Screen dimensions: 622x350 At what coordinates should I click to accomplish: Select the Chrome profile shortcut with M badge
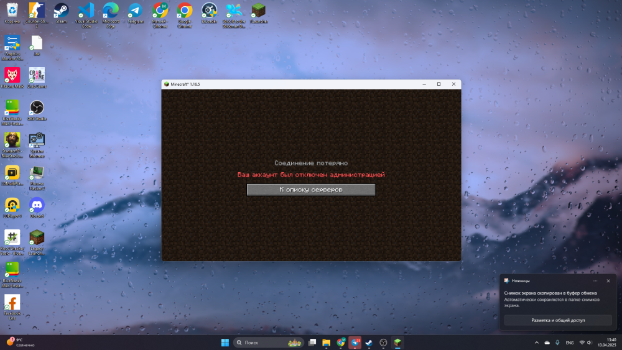pyautogui.click(x=160, y=15)
